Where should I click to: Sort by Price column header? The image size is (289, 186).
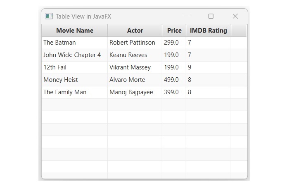pos(174,31)
